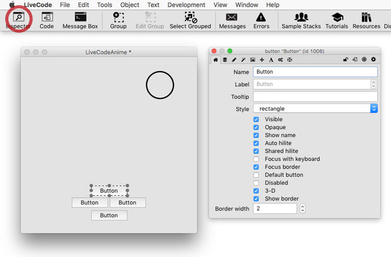Open the Help menu

coord(273,5)
